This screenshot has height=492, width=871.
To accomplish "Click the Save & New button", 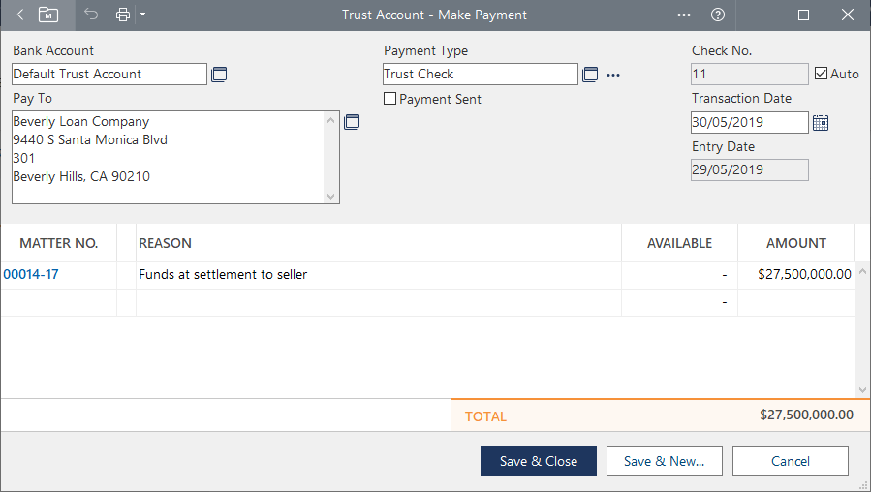I will coord(664,461).
